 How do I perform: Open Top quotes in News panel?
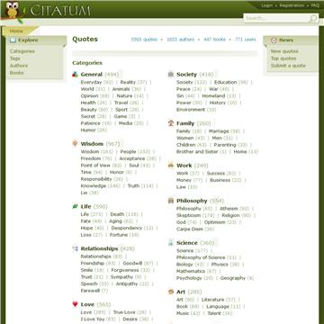283,58
